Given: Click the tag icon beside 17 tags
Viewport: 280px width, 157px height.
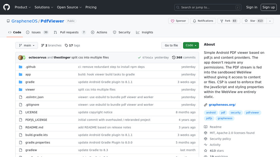Looking at the screenshot, I should (x=66, y=46).
